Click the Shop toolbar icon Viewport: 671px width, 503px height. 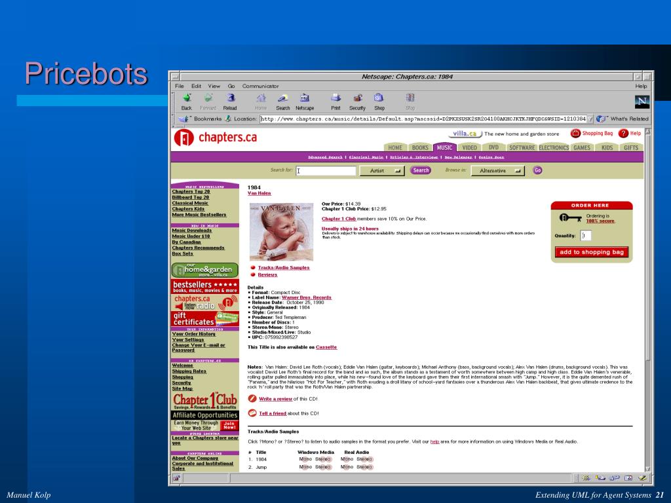pyautogui.click(x=379, y=98)
